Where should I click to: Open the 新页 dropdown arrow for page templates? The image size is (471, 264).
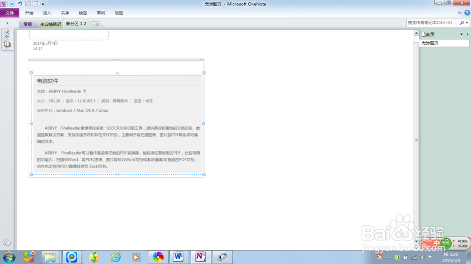pos(462,34)
